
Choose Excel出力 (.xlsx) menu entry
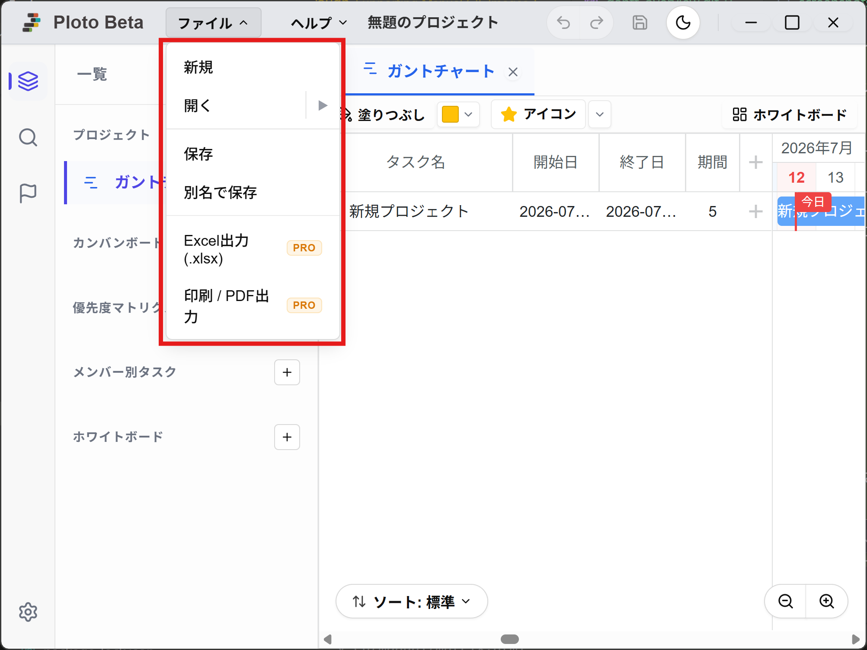253,249
